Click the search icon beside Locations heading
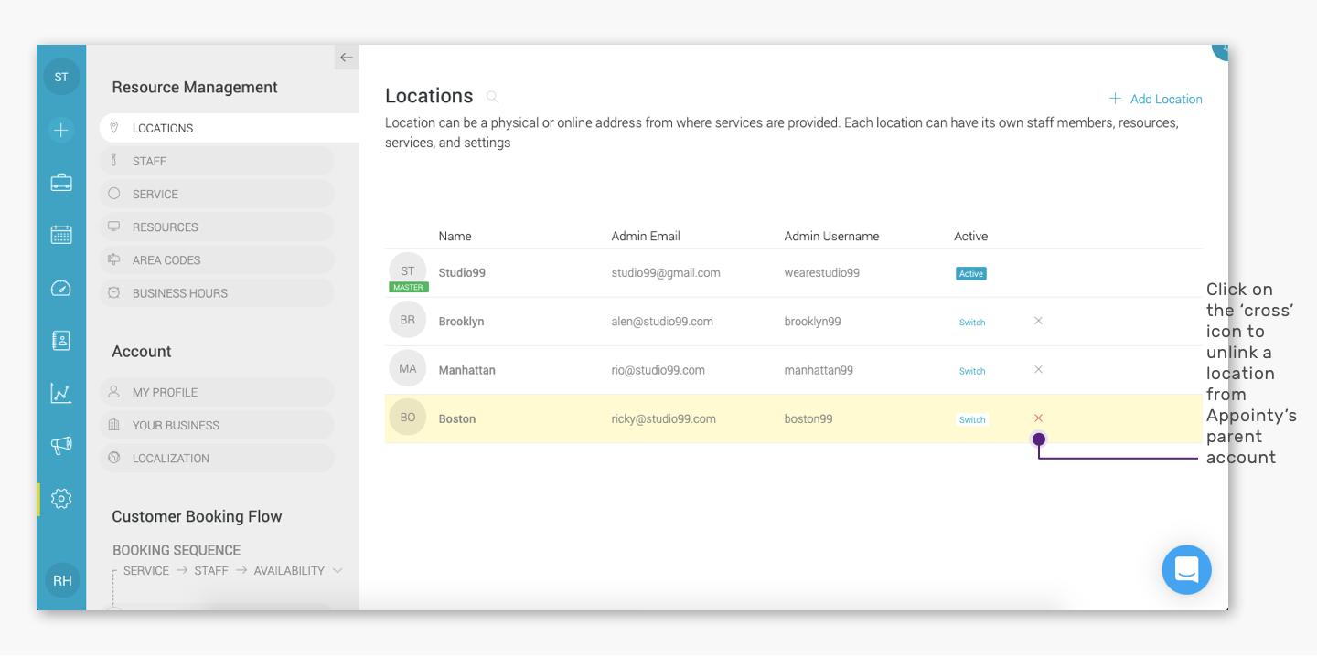The image size is (1317, 656). [492, 97]
